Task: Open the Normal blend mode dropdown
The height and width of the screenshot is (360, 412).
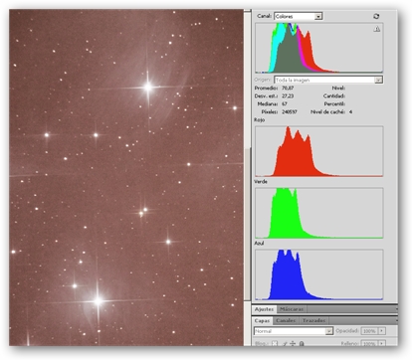Action: 294,331
